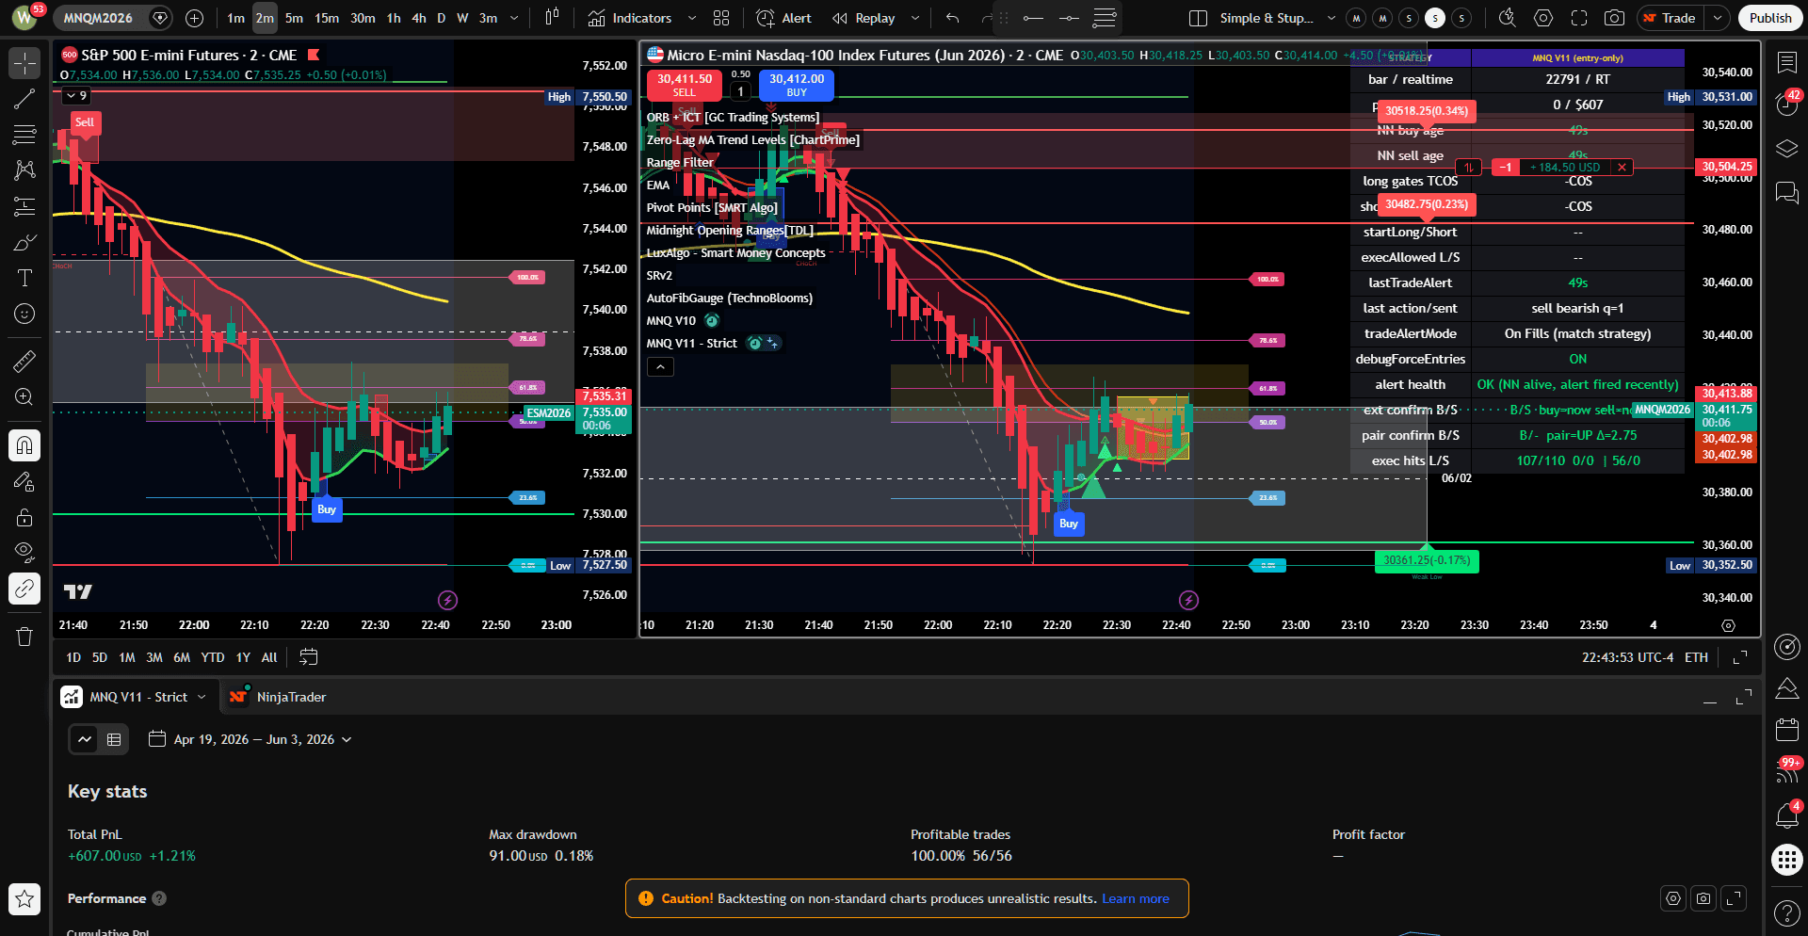The width and height of the screenshot is (1808, 936).
Task: Select the crosshair cursor tool
Action: click(24, 63)
